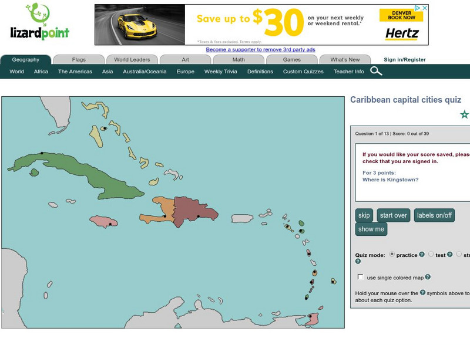Viewport: 470px width, 345px height.
Task: Enable use single colored map checkbox
Action: point(360,277)
